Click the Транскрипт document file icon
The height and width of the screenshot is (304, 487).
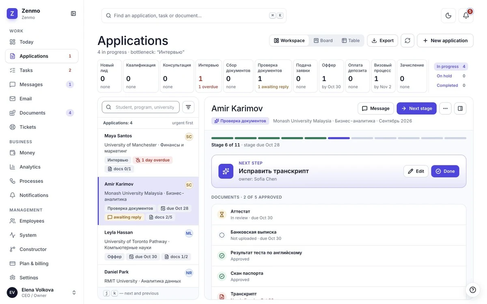tap(222, 297)
